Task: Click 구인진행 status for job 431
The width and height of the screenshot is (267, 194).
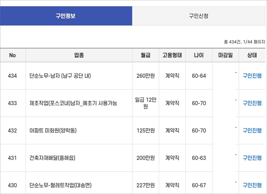Action: [252, 158]
